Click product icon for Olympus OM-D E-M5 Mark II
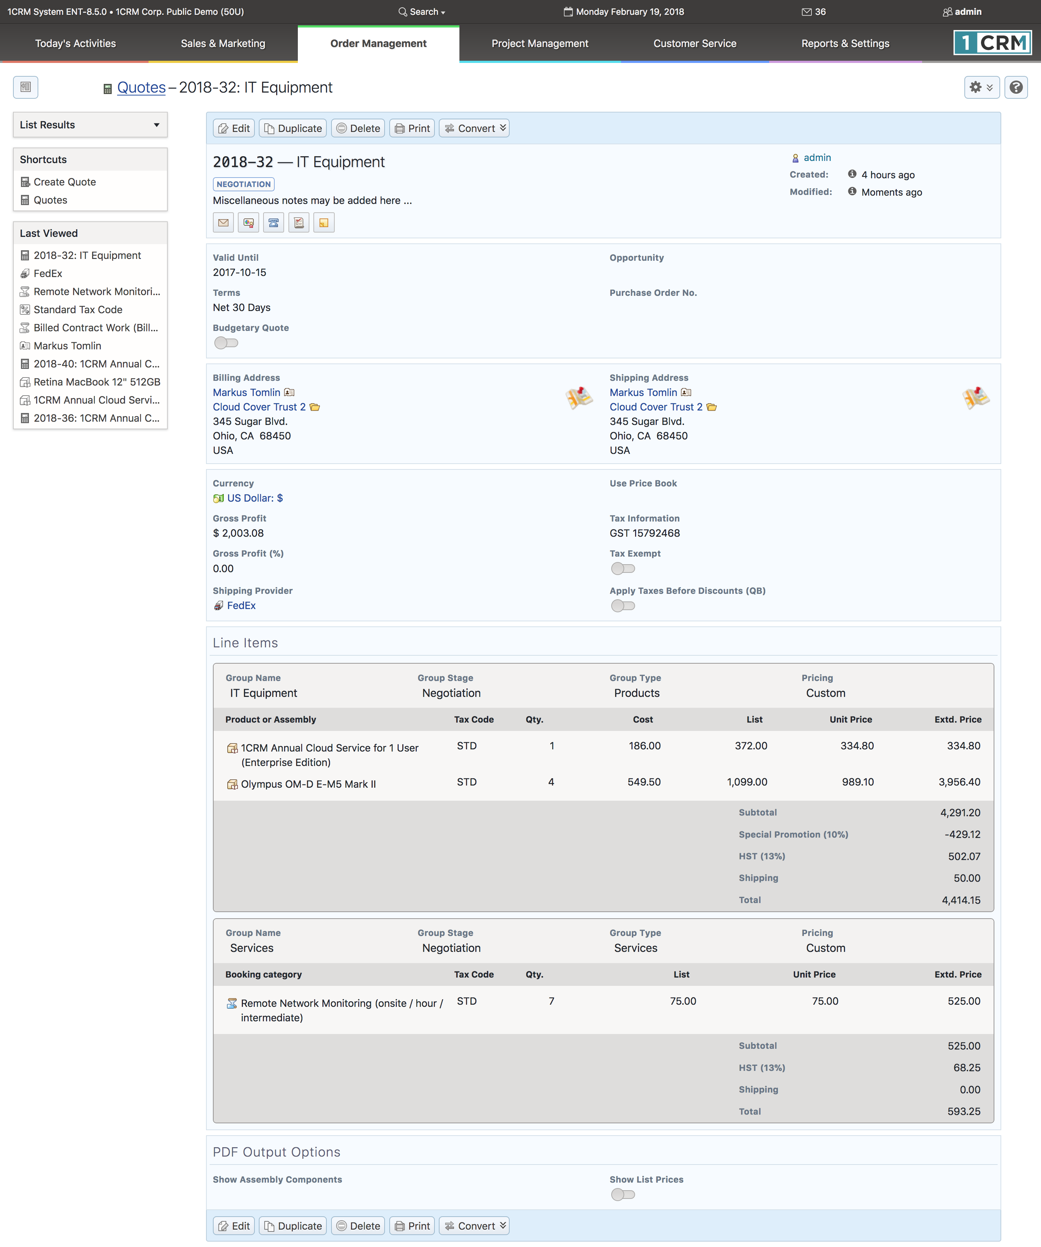 tap(232, 784)
